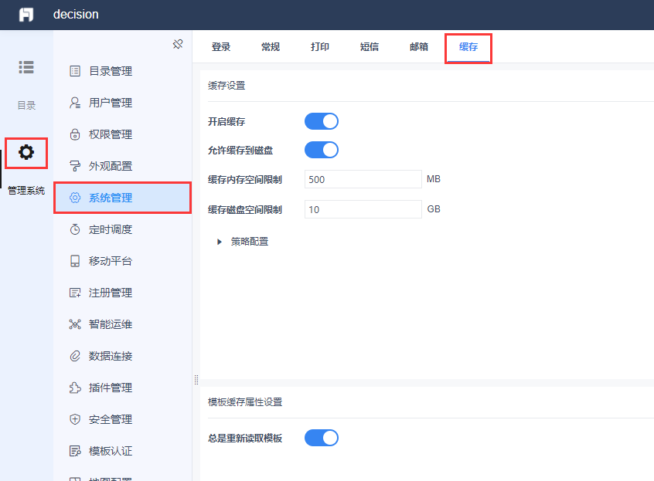Viewport: 654px width, 481px height.
Task: Click the 数据连接 paperclip icon
Action: (x=75, y=356)
